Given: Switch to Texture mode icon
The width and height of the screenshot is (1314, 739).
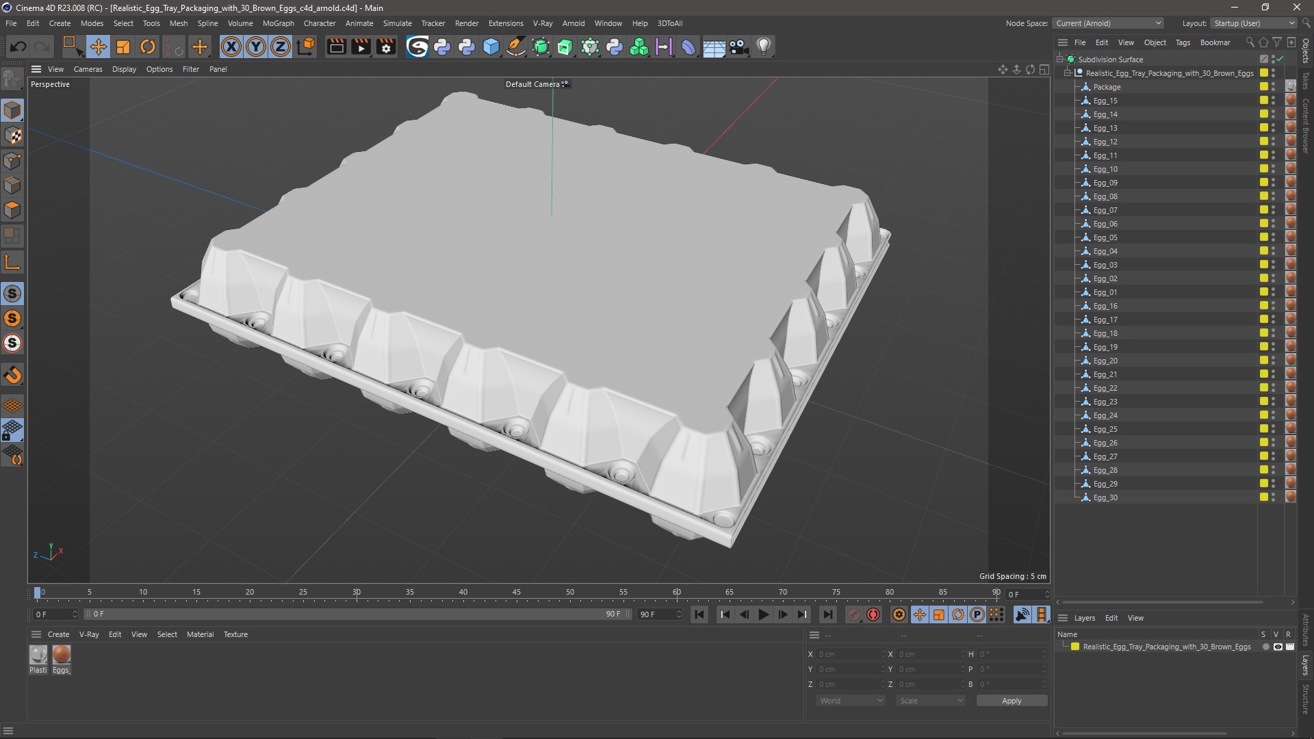Looking at the screenshot, I should tap(12, 135).
